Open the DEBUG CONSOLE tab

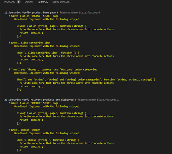61,2
